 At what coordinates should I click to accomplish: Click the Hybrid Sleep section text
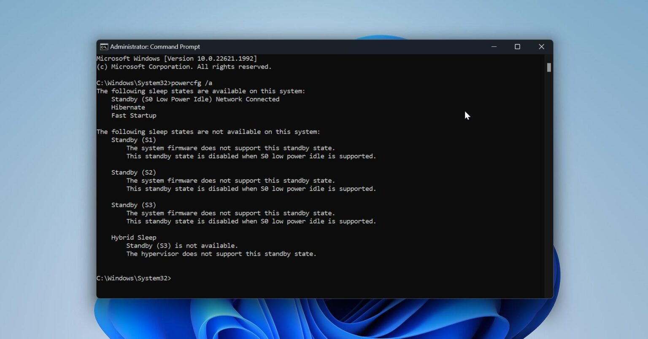click(x=133, y=237)
